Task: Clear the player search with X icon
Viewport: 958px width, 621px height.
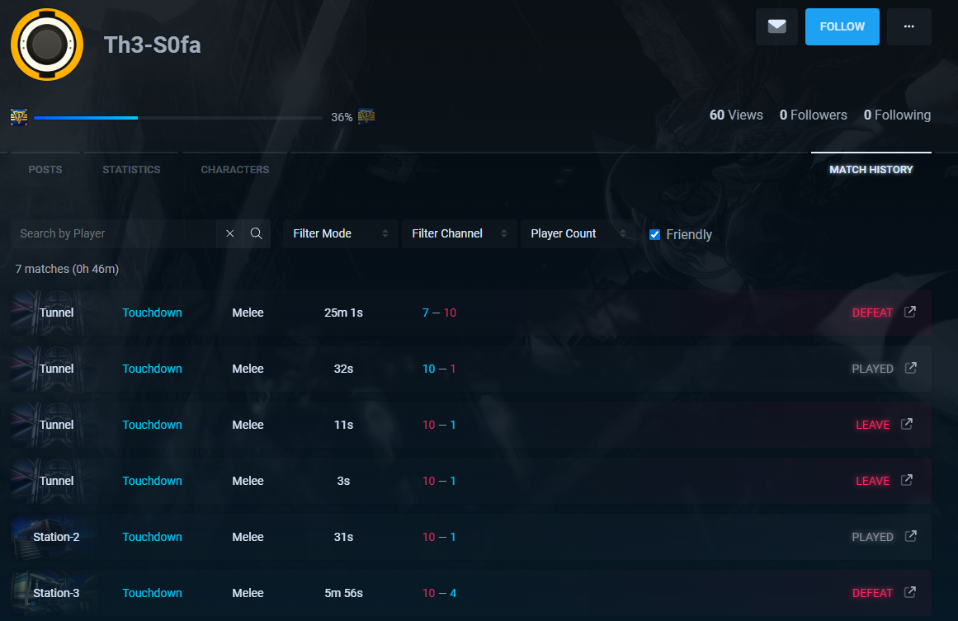Action: pyautogui.click(x=230, y=233)
